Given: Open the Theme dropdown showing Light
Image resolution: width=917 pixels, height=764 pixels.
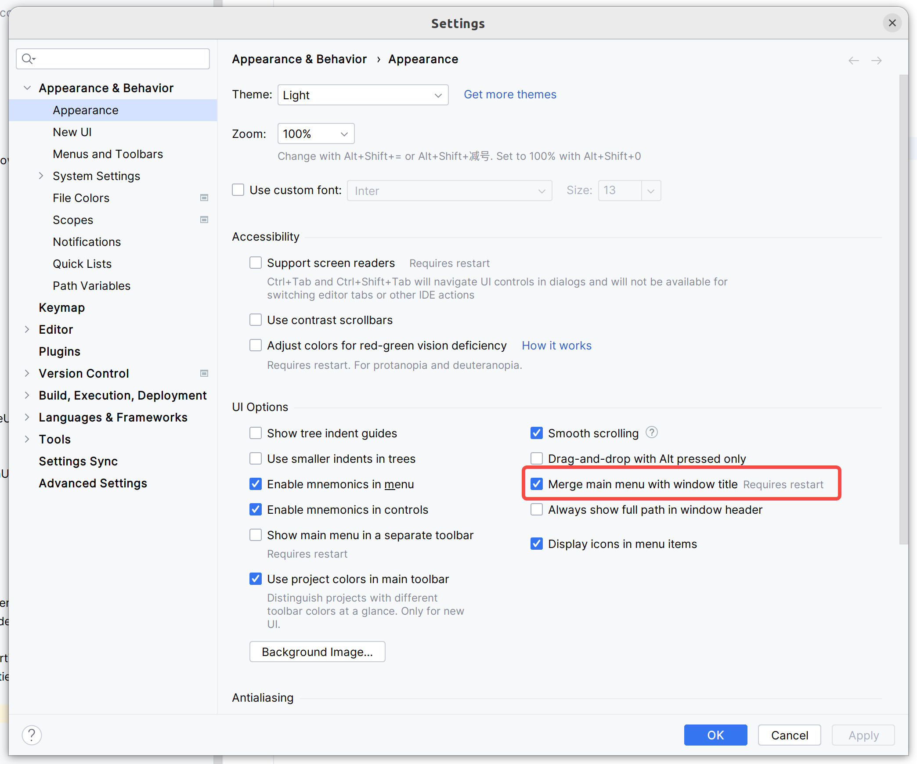Looking at the screenshot, I should 363,95.
